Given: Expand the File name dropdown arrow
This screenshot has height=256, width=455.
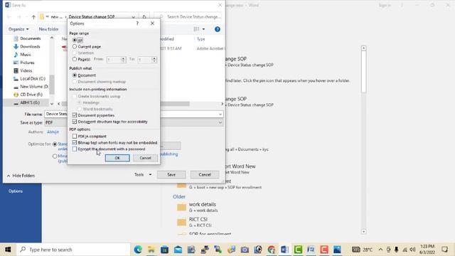Looking at the screenshot, I should 220,114.
